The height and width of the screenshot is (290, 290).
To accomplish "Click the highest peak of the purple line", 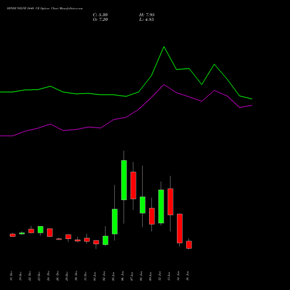I will (164, 85).
